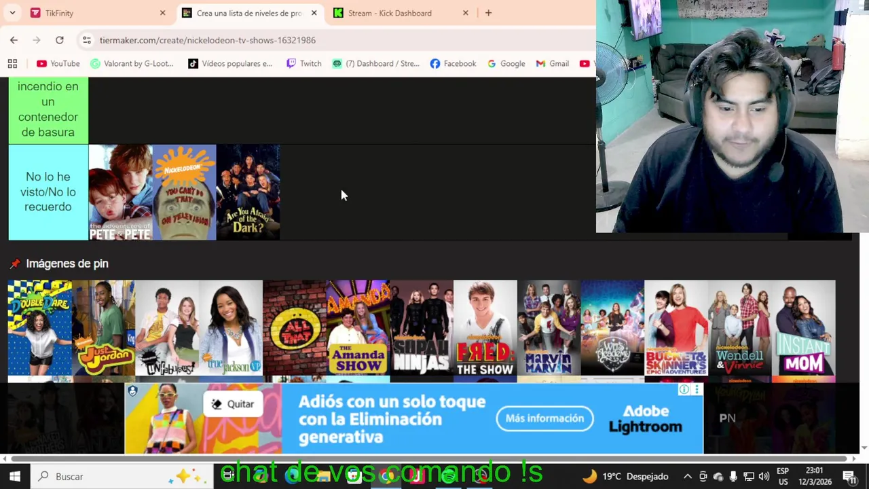This screenshot has height=489, width=869.
Task: Select Bucket & Skinner's Epic Adventures image
Action: coord(676,327)
